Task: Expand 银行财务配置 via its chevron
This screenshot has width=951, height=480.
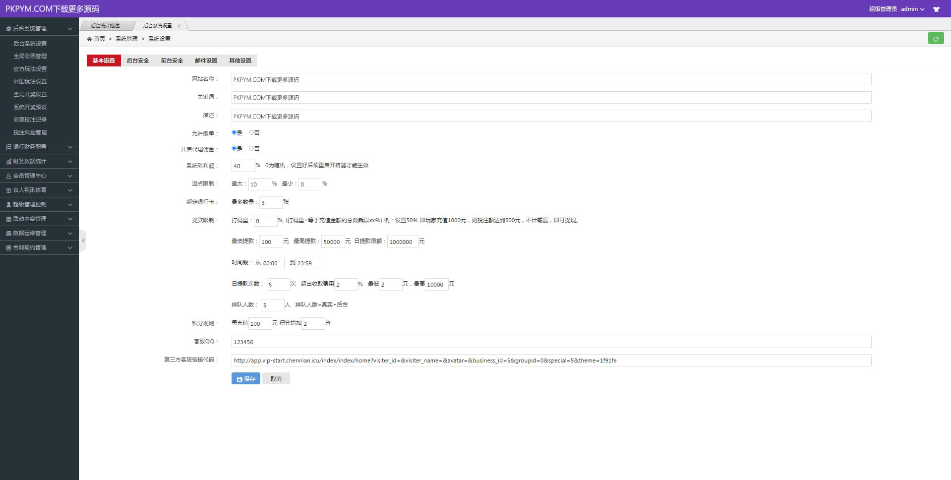Action: [x=70, y=147]
